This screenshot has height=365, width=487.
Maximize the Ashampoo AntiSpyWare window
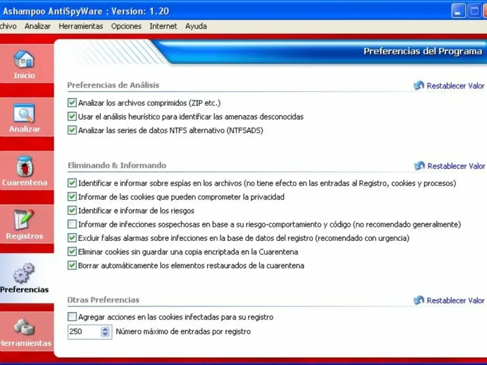point(474,11)
